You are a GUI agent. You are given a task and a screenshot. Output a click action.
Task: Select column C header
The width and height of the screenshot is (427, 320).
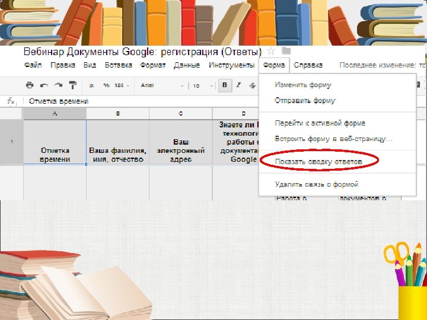pos(181,113)
